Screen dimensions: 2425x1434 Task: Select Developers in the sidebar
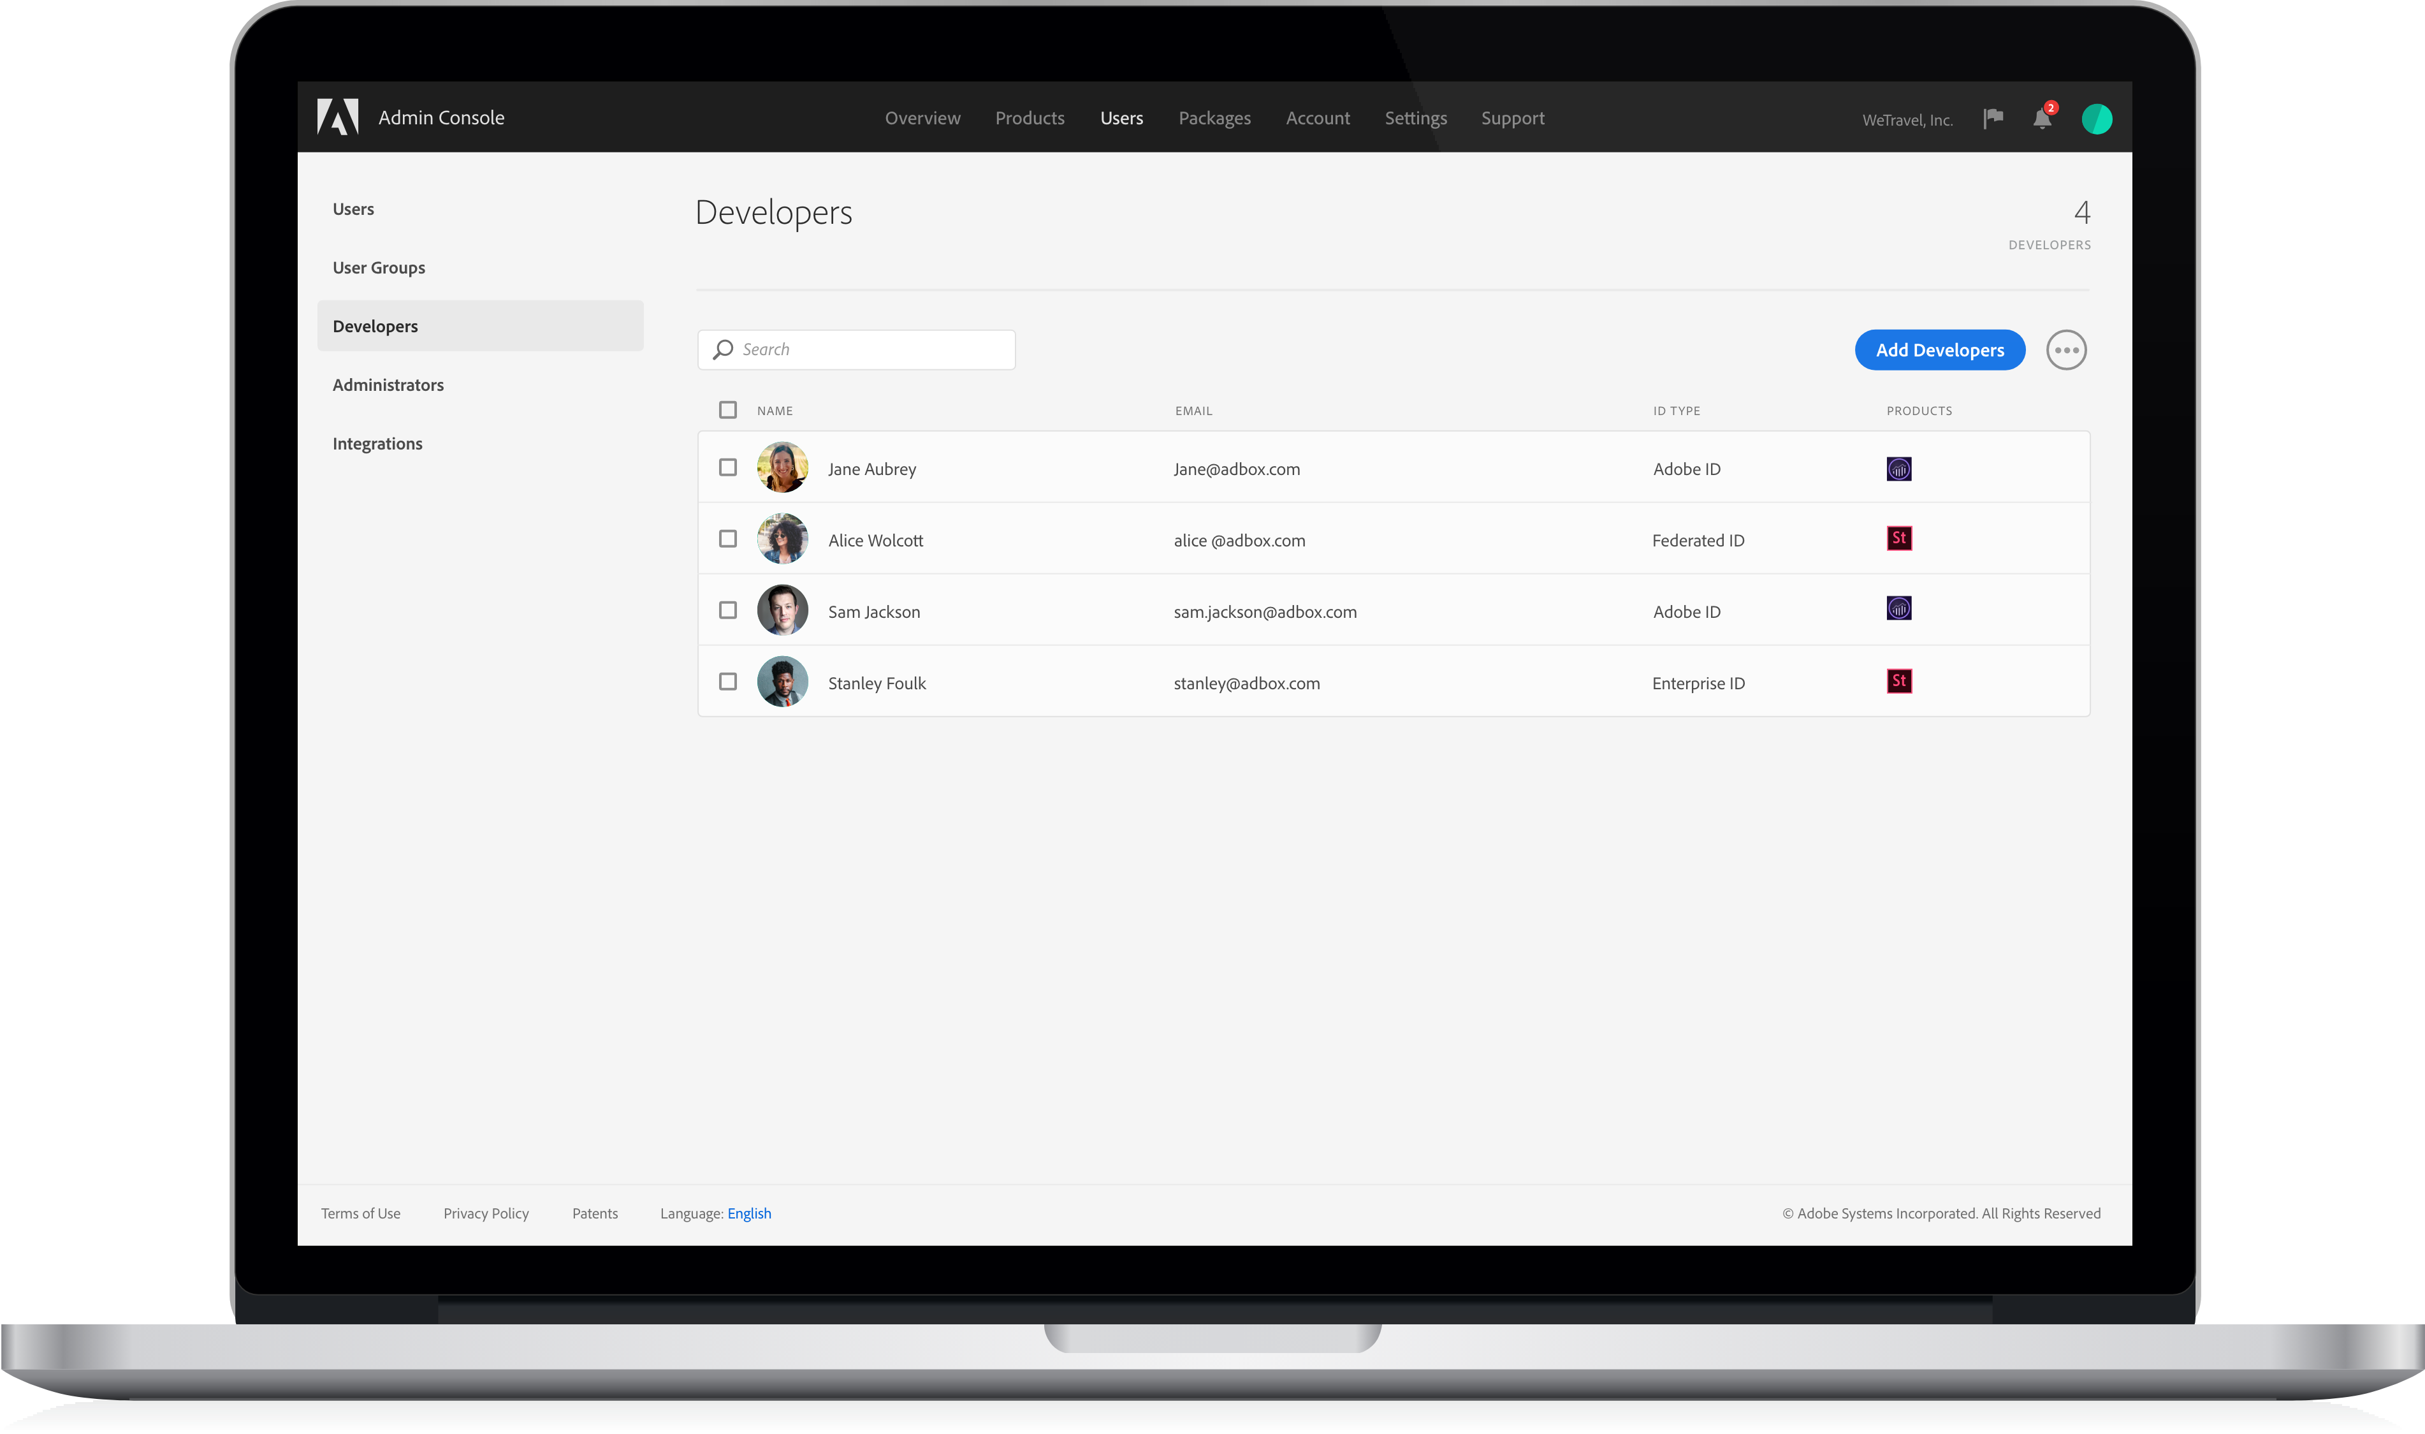(480, 326)
